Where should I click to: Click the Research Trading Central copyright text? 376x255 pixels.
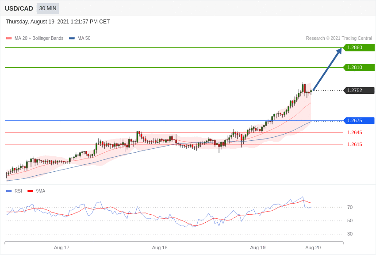point(339,39)
